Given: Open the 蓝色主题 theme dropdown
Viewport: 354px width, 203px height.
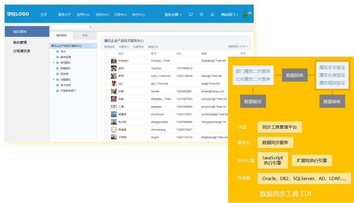Looking at the screenshot, I should click(173, 15).
